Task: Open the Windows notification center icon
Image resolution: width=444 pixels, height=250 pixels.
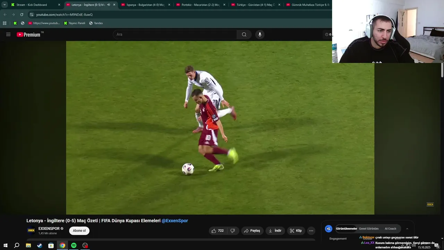Action: (x=437, y=245)
